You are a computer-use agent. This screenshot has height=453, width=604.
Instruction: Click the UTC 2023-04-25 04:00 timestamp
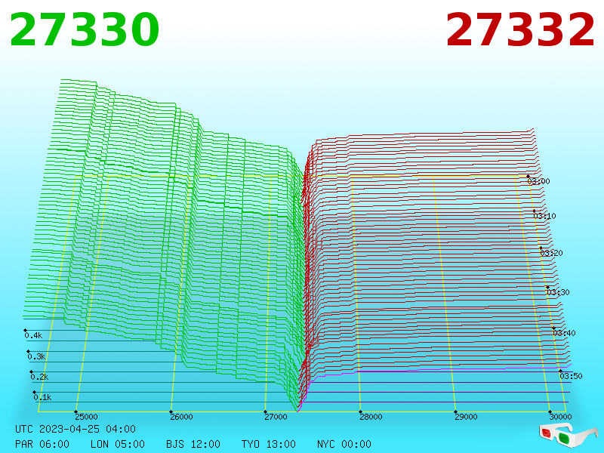tap(75, 429)
